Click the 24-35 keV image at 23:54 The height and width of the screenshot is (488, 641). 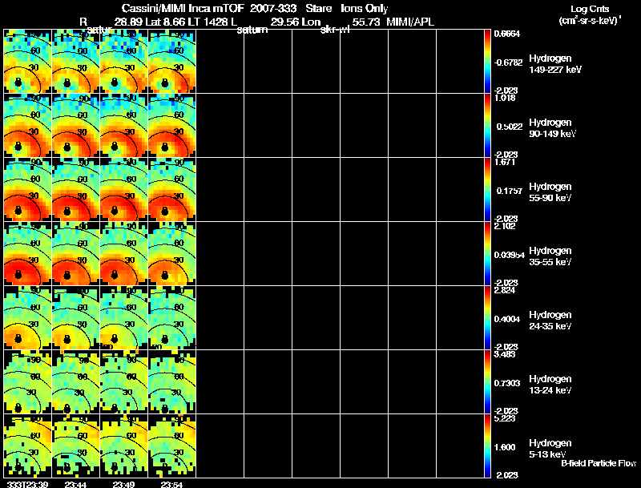[172, 318]
